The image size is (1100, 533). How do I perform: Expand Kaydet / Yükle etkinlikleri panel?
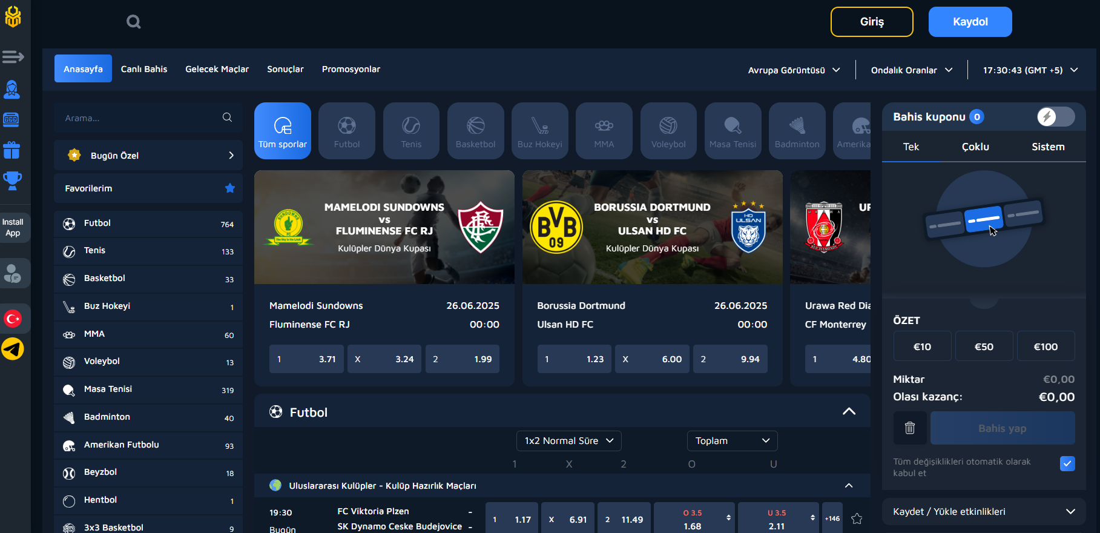pyautogui.click(x=984, y=512)
